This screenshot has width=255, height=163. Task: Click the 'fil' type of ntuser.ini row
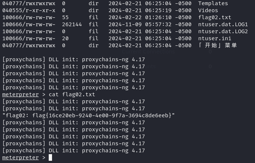coord(93,38)
